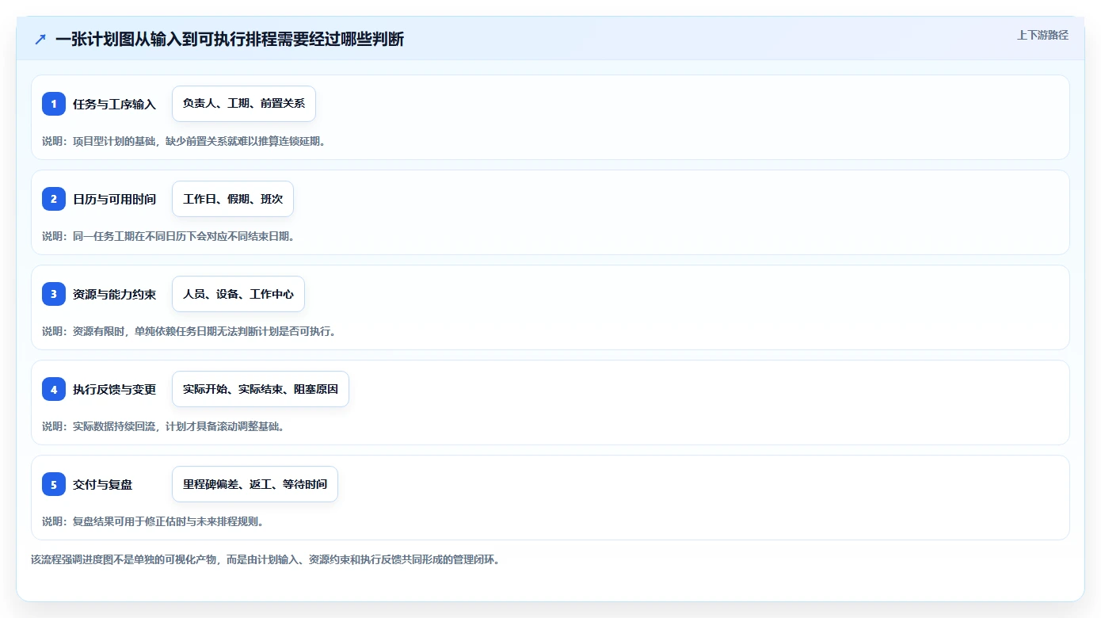Viewport: 1101px width, 618px height.
Task: Select step number badge 2
Action: 54,199
